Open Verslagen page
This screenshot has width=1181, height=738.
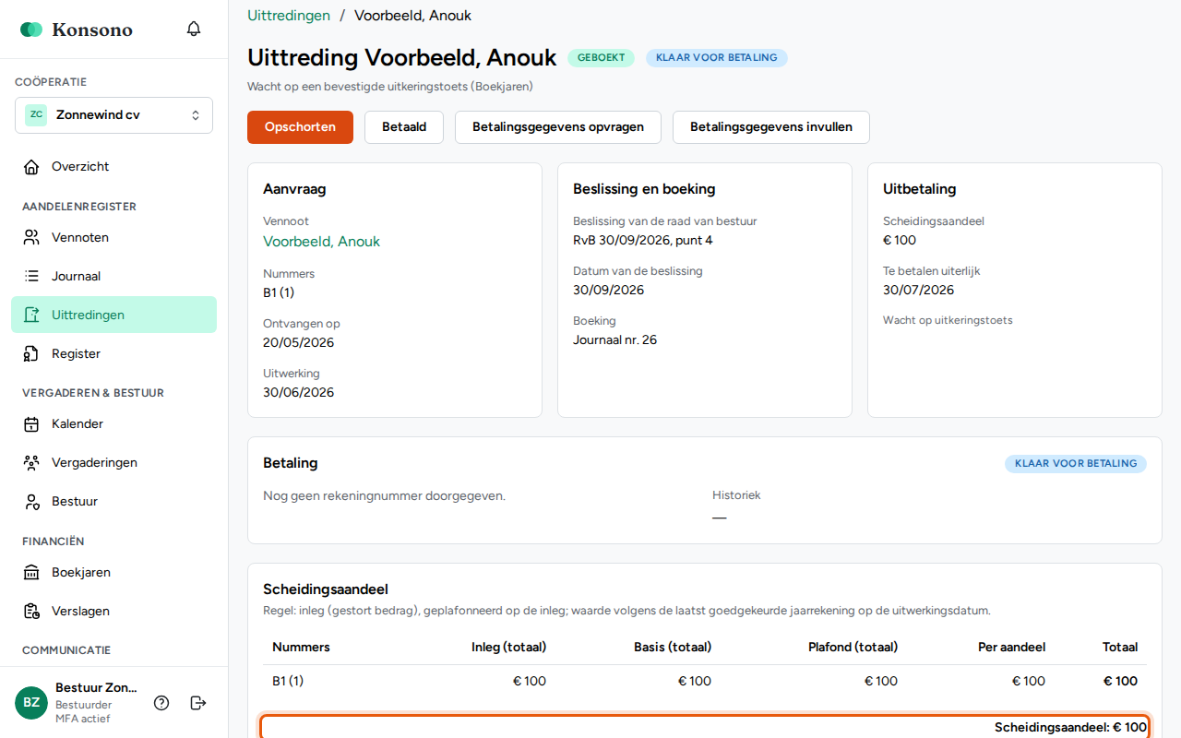[x=113, y=612]
